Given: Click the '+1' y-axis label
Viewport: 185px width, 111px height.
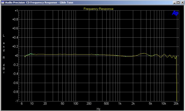Looking at the screenshot, I should 16,10.
